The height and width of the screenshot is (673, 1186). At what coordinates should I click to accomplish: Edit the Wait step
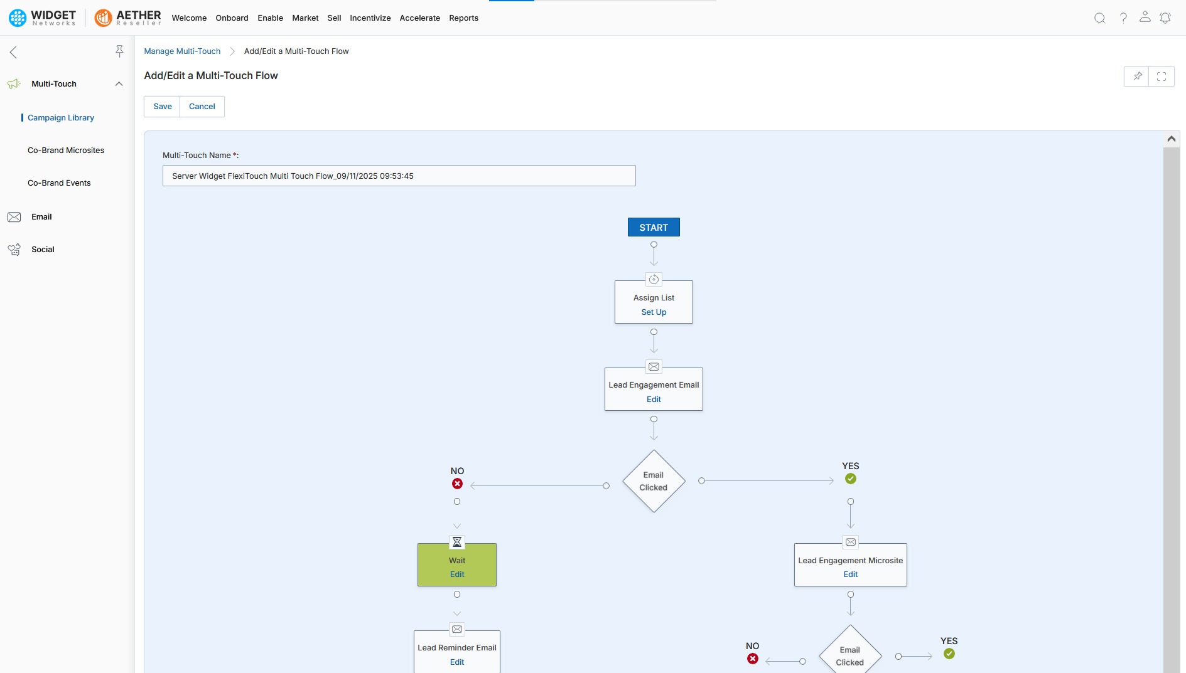(457, 575)
